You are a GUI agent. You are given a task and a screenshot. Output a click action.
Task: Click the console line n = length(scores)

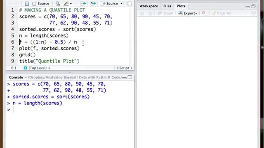click(38, 103)
